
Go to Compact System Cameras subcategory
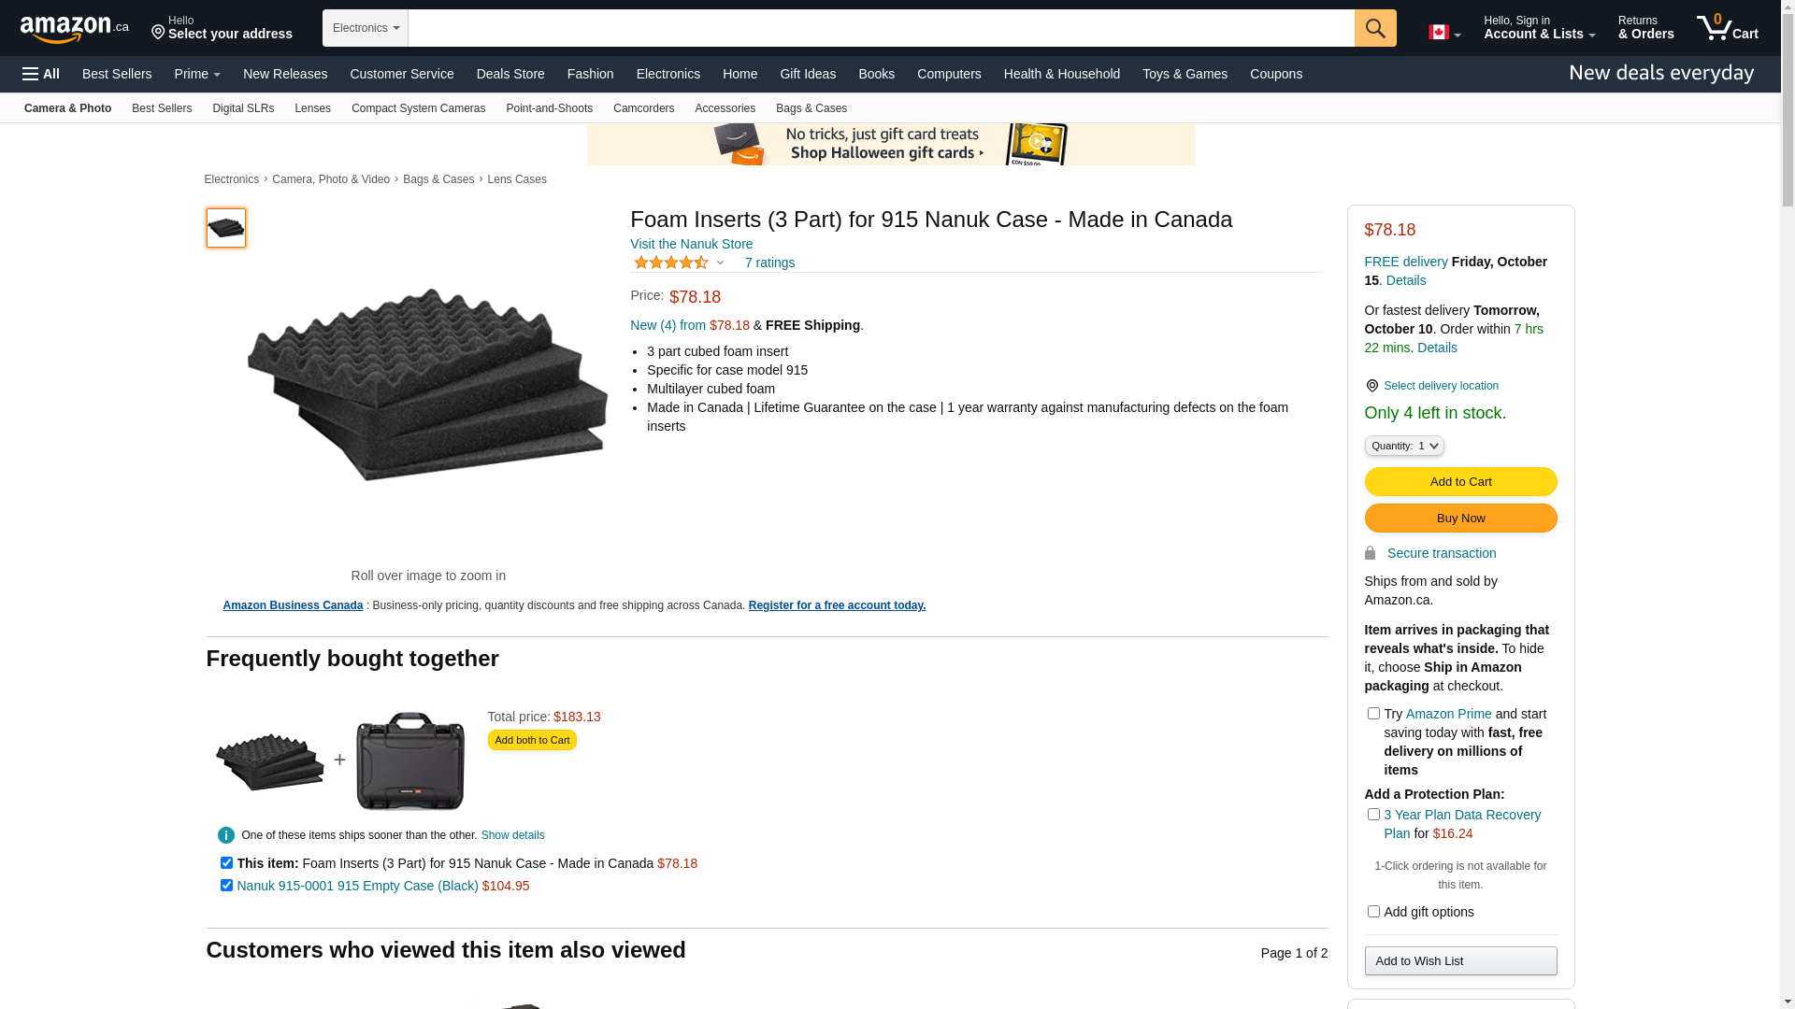(418, 108)
